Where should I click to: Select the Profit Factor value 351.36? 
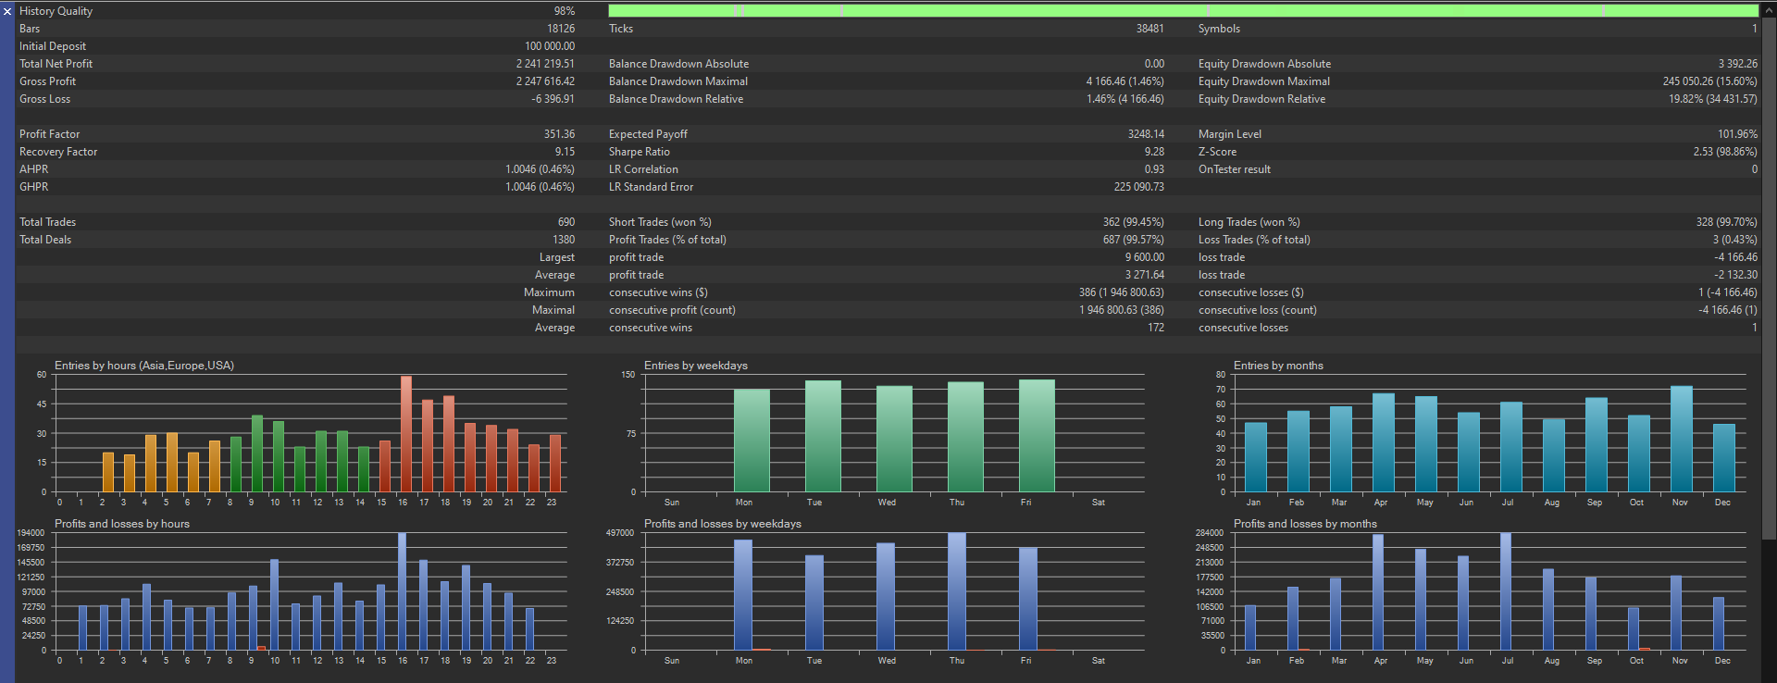point(559,134)
